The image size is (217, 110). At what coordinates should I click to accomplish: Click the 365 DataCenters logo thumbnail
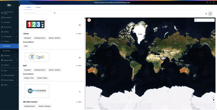[37, 91]
